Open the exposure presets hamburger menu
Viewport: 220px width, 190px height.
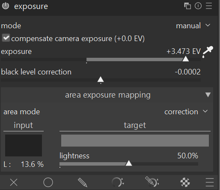tap(209, 6)
